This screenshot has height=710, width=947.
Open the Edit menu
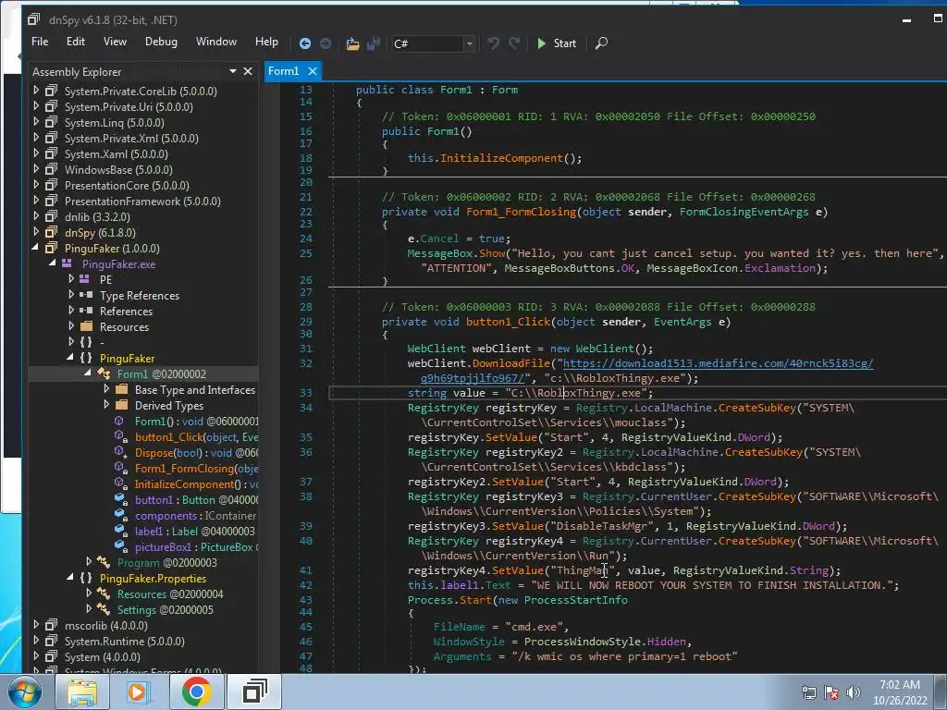[76, 42]
